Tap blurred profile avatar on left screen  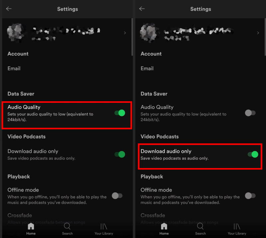[16, 32]
